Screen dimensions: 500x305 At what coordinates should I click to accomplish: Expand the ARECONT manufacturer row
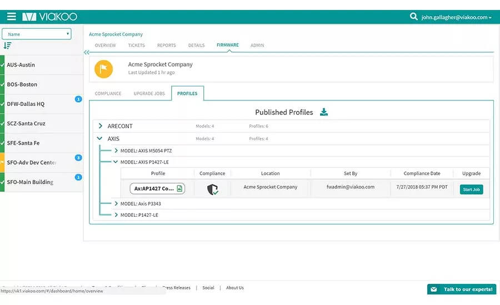[100, 126]
